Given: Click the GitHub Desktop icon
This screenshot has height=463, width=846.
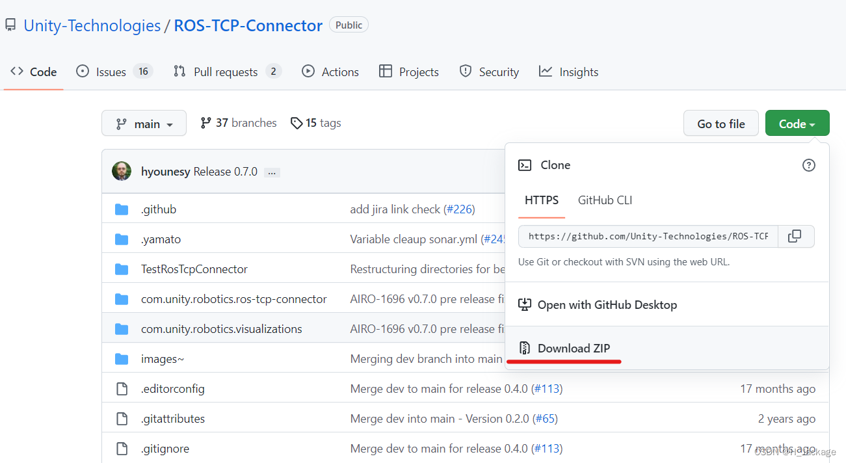Looking at the screenshot, I should tap(525, 305).
